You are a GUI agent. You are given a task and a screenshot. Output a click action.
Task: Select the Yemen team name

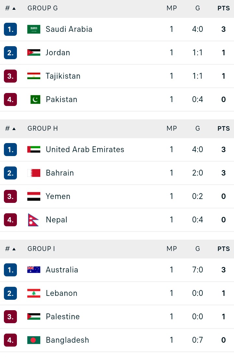(x=58, y=196)
